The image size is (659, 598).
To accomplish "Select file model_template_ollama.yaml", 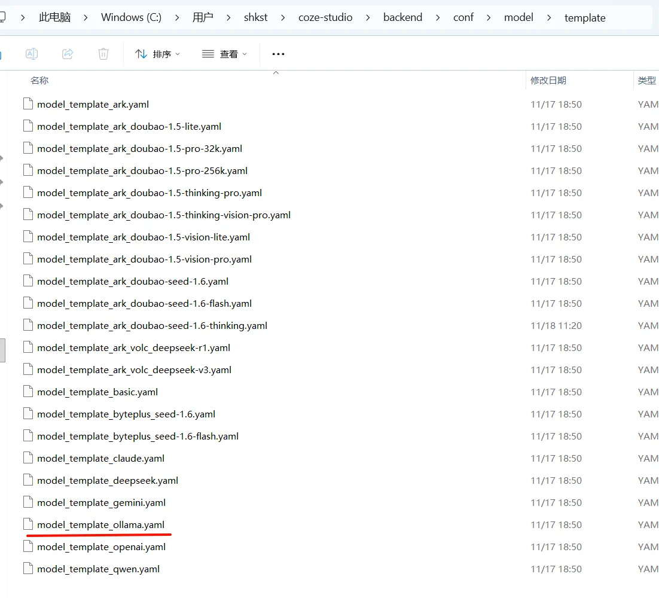I will pos(100,525).
